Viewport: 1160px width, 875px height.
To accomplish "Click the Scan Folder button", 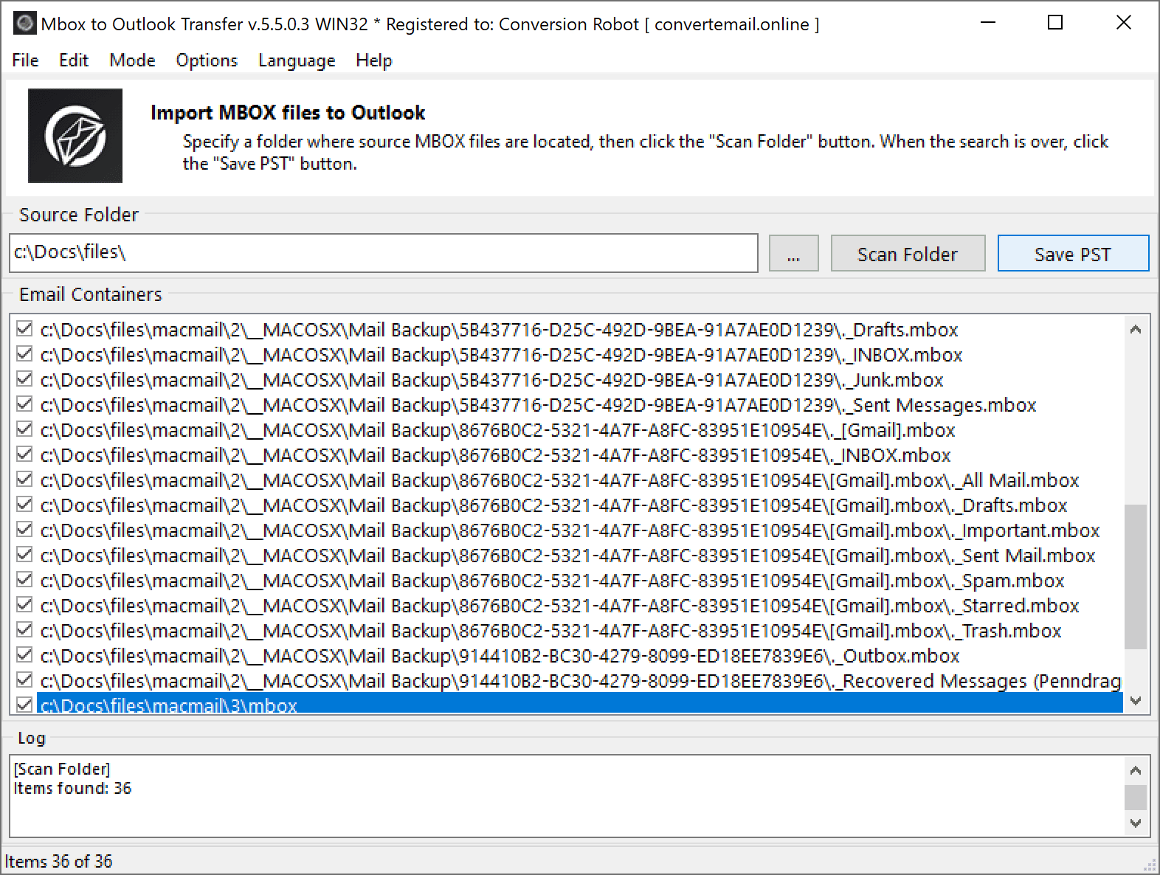I will pyautogui.click(x=907, y=254).
